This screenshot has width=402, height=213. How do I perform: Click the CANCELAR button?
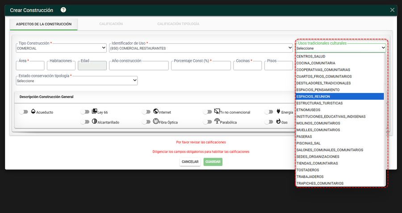190,162
